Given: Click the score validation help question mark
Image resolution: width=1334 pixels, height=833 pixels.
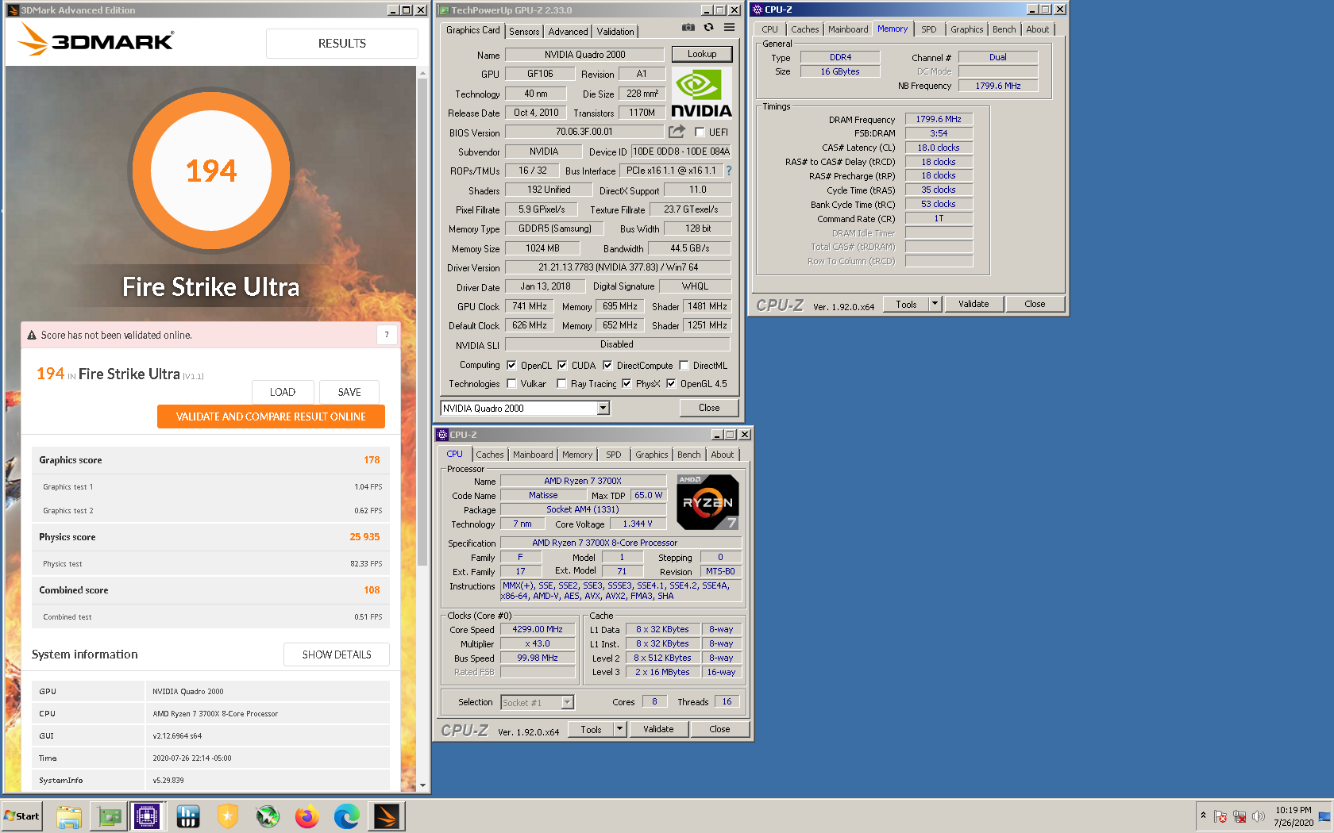Looking at the screenshot, I should coord(387,335).
